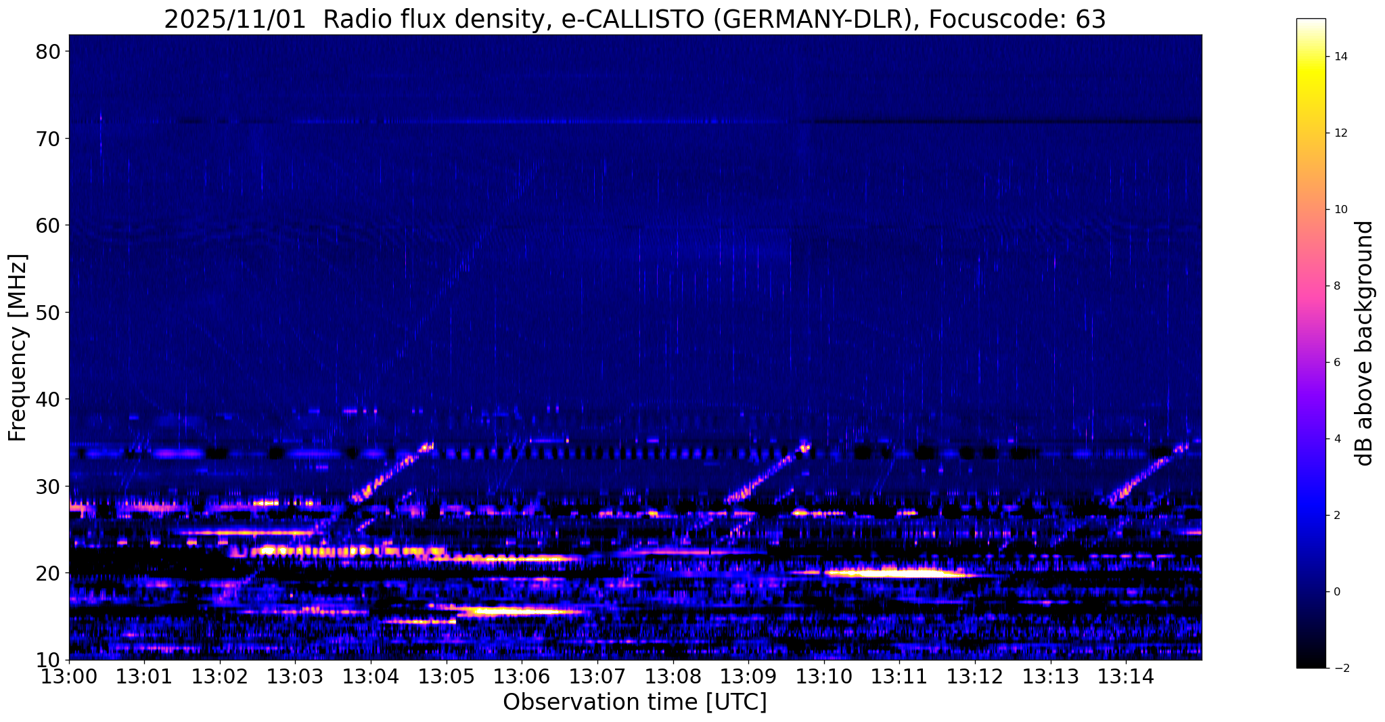This screenshot has width=1385, height=722.
Task: Click the colorbar tick label 10
Action: 1340,210
